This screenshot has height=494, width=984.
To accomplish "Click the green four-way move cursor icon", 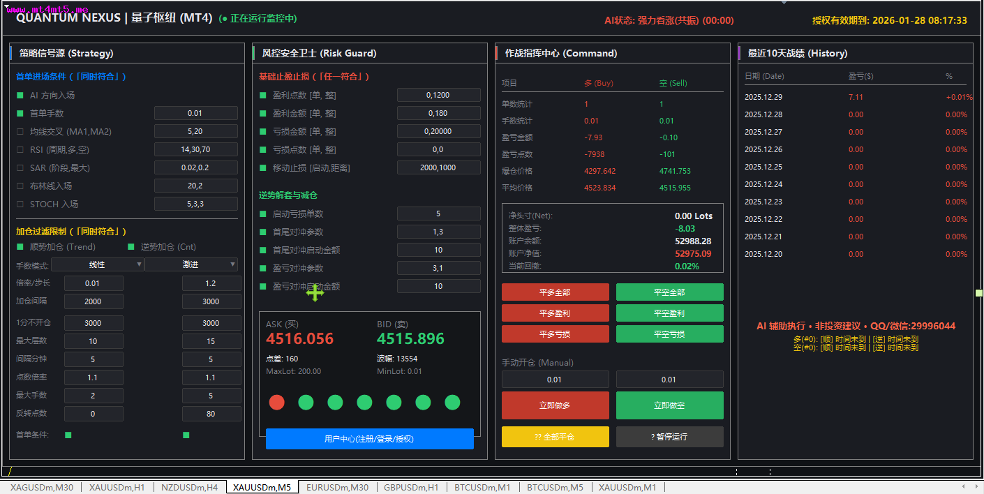I will tap(315, 293).
